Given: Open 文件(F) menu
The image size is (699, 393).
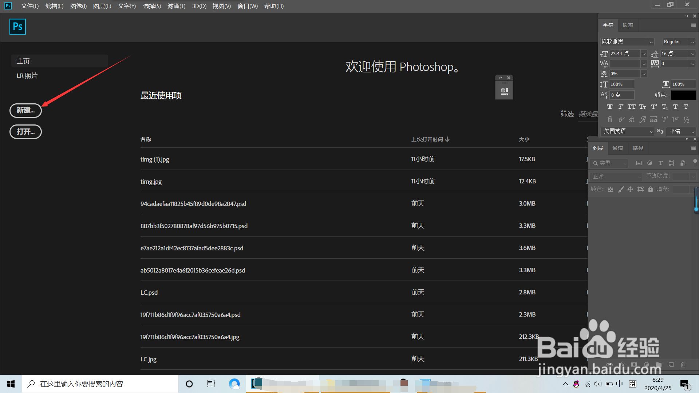Looking at the screenshot, I should (30, 6).
